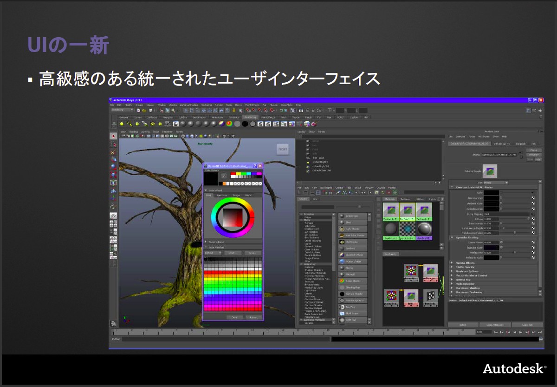Click the black Surface Shader shelf sphere
Screen dimensions: 557x387
(x=245, y=124)
